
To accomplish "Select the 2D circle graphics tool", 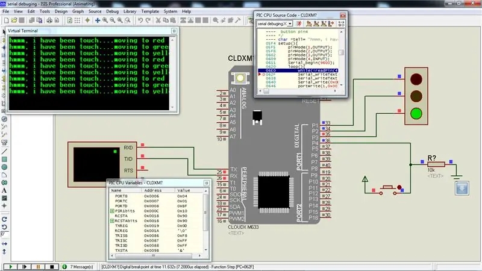I will [x=4, y=167].
